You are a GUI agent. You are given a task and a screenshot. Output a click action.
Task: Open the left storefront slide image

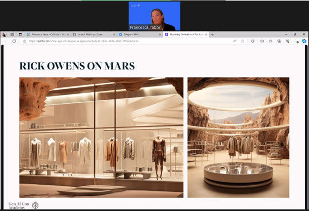click(x=101, y=137)
